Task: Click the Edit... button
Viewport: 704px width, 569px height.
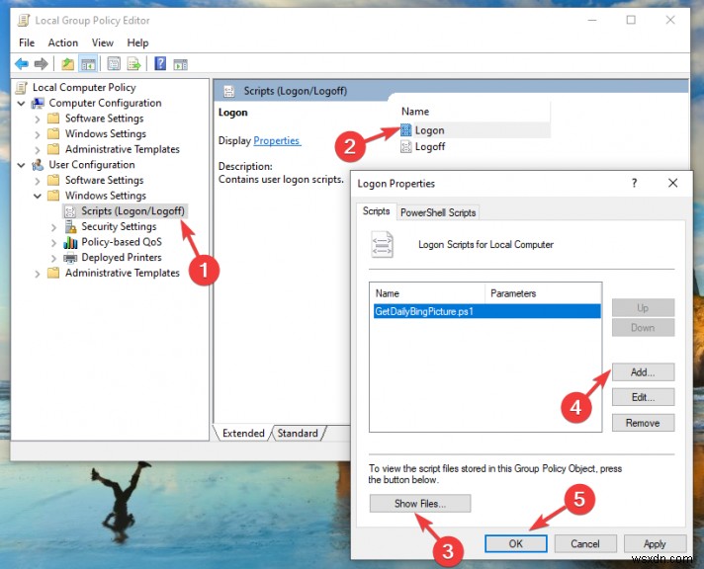Action: pos(643,397)
